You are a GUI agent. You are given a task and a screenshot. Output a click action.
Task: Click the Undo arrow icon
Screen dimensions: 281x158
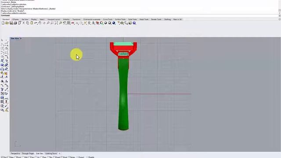[x=36, y=23]
